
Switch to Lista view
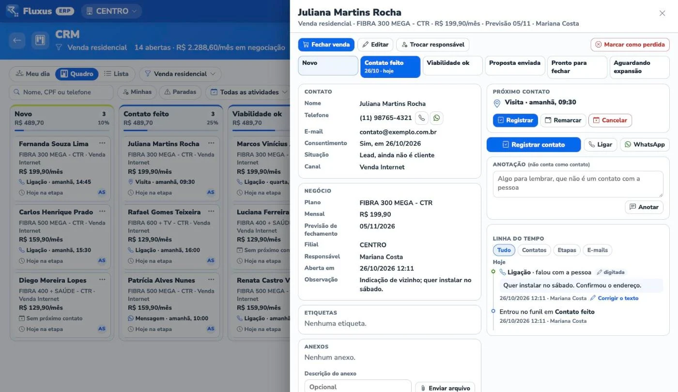116,74
